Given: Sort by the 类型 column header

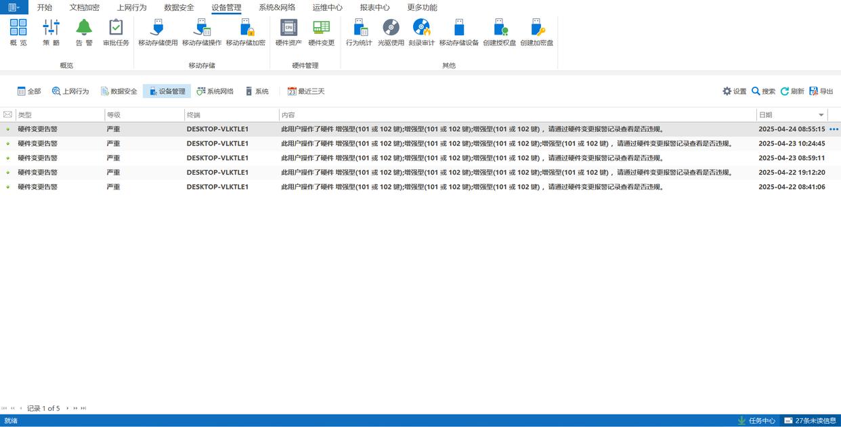Looking at the screenshot, I should [60, 115].
